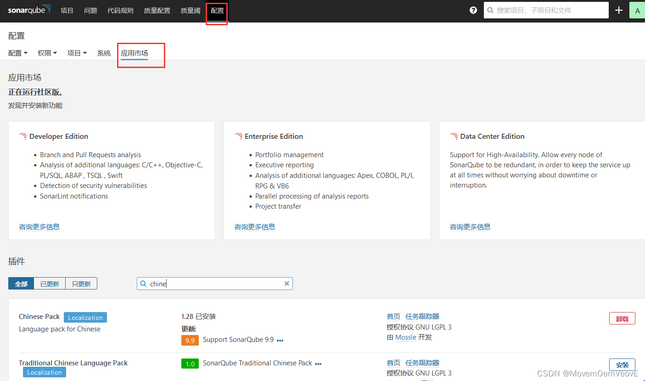The height and width of the screenshot is (381, 645).
Task: Click 咨询更多信息 under Developer Edition
Action: click(39, 227)
